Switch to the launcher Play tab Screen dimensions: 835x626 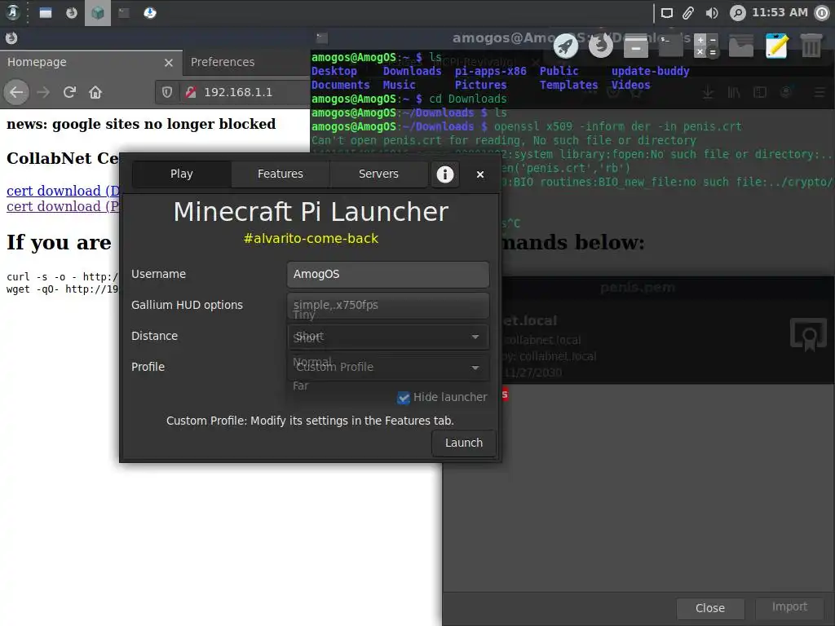pyautogui.click(x=182, y=174)
